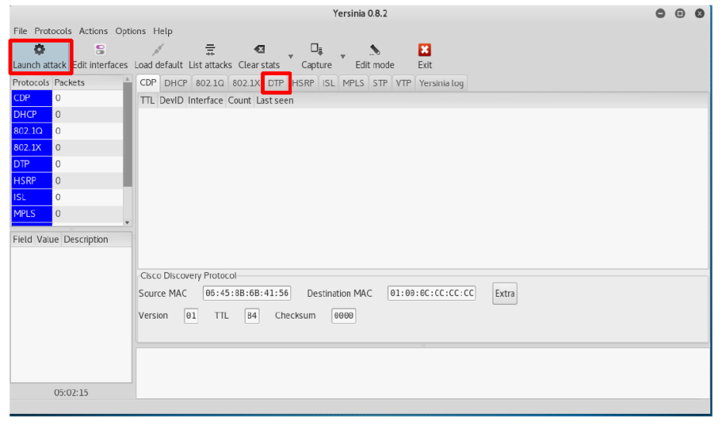The image size is (725, 424).
Task: Switch to the STP tab
Action: click(380, 83)
